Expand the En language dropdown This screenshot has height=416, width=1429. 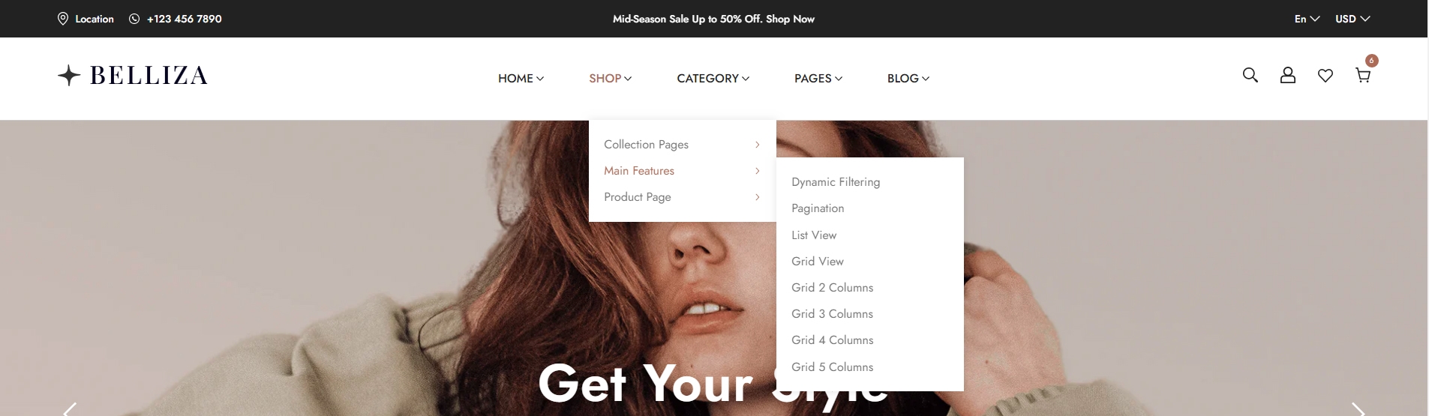[x=1307, y=19]
